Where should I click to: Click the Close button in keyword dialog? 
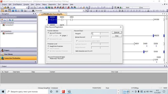117,36
